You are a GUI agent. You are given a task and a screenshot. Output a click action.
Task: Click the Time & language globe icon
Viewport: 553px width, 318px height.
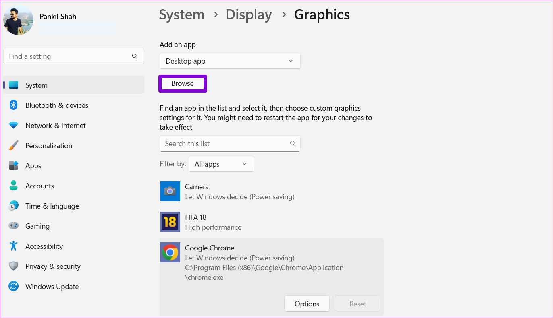click(x=14, y=206)
